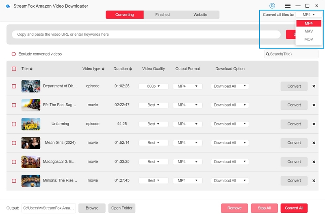
Task: Click Convert for Mean Girls (2024)
Action: click(x=294, y=143)
